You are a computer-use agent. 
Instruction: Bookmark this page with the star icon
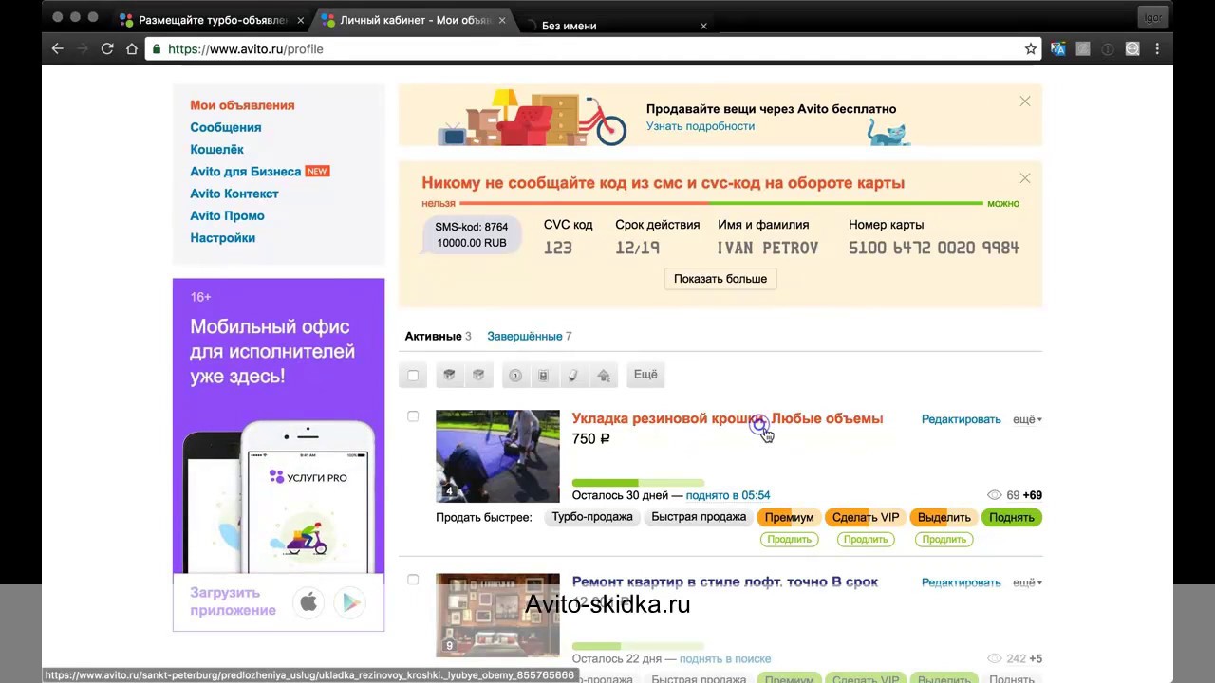pos(1031,48)
